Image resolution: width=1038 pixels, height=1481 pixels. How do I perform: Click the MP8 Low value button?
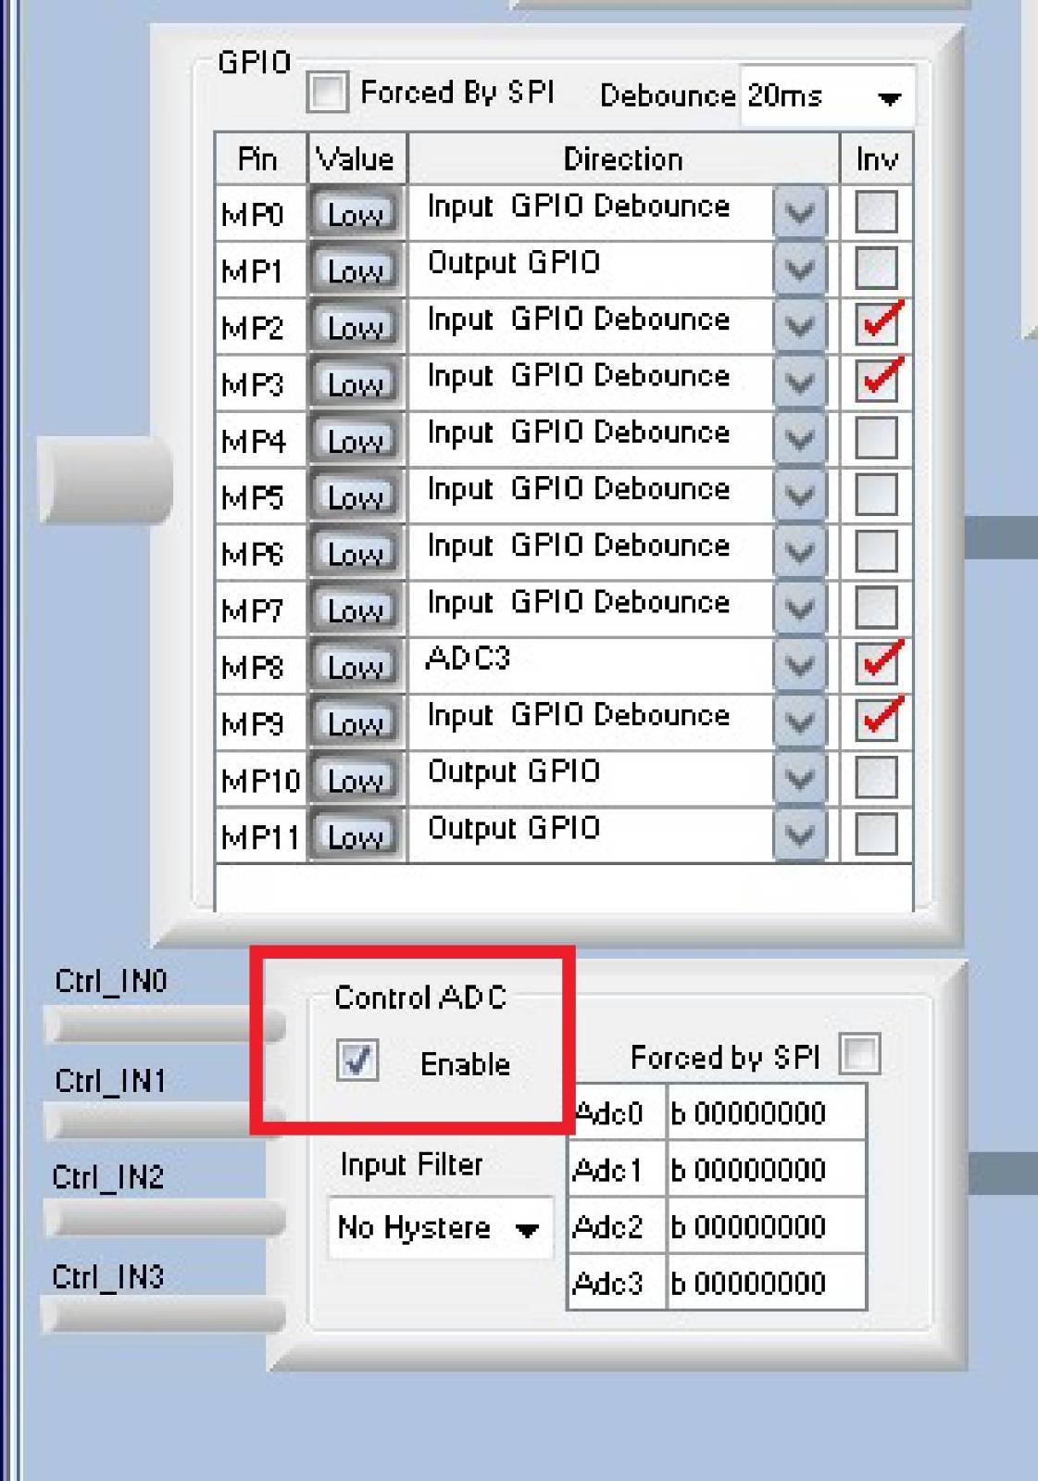click(x=356, y=665)
